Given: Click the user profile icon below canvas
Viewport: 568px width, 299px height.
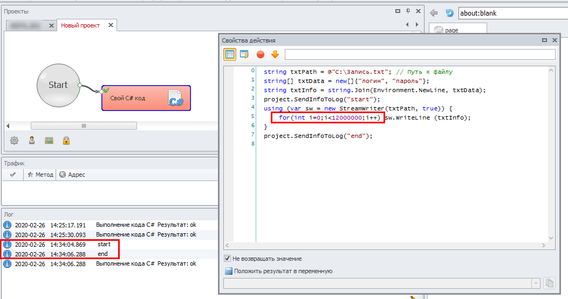Looking at the screenshot, I should [x=32, y=141].
